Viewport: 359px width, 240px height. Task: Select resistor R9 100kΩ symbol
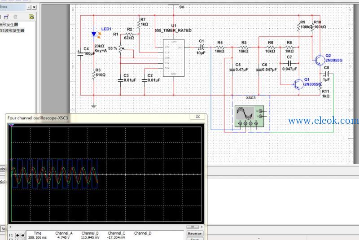click(x=299, y=27)
